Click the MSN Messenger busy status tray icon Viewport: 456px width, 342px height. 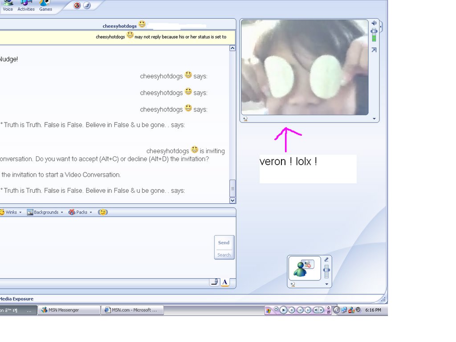coord(351,310)
